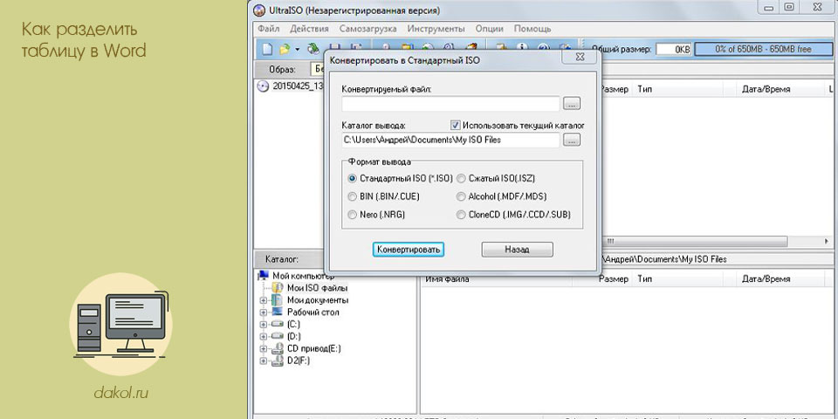Click the 20150425_13 image tree label
This screenshot has width=838, height=419.
pyautogui.click(x=298, y=86)
